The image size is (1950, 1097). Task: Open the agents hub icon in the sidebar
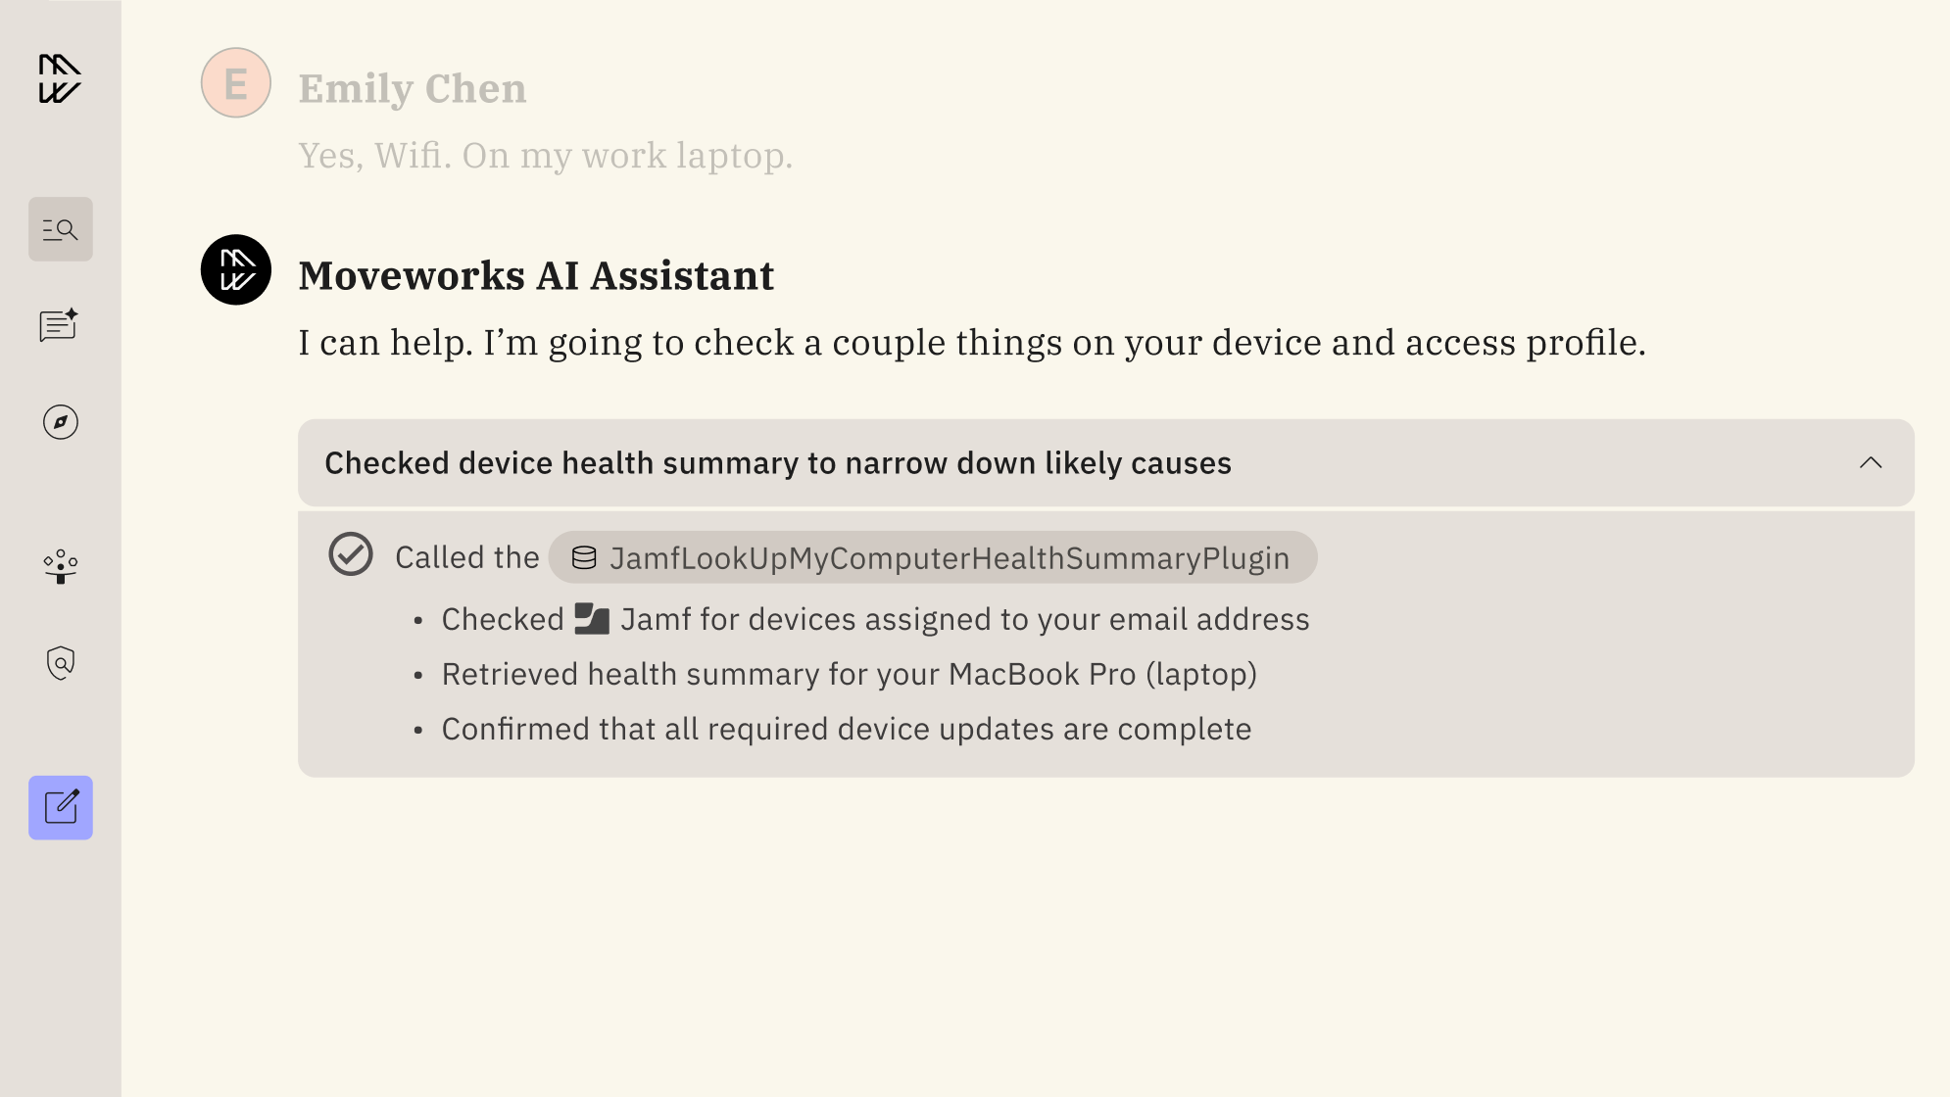tap(60, 566)
